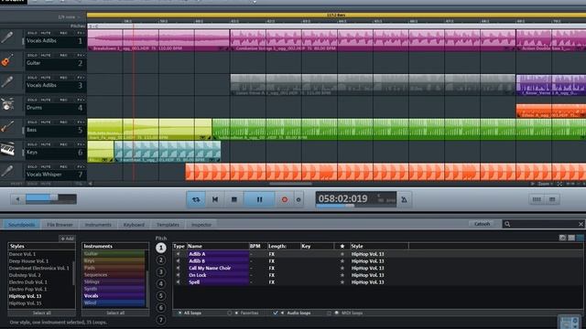
Task: Open FX menu for the Drums track
Action: [x=81, y=100]
